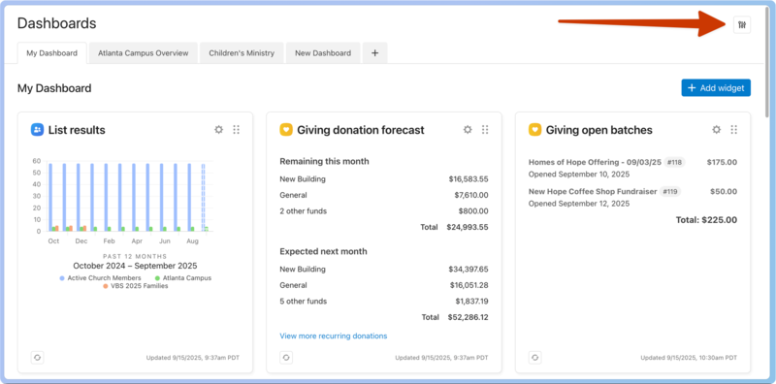The image size is (776, 384).
Task: Open Homes of Hope Offering batch
Action: tap(595, 162)
